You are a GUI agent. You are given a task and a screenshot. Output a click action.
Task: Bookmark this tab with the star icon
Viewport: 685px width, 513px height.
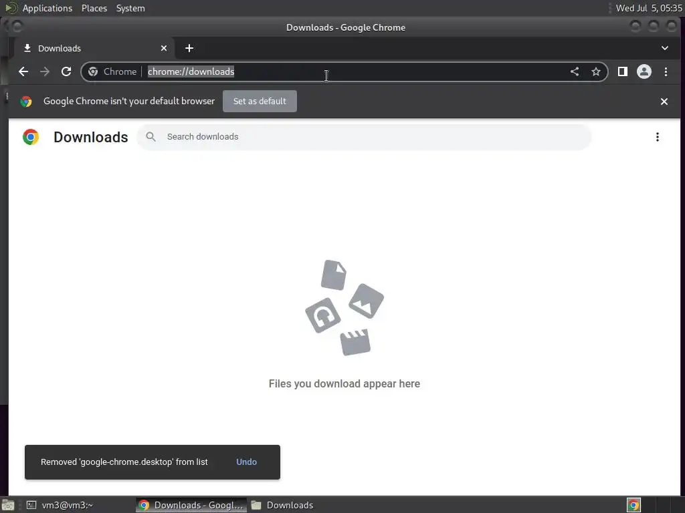click(596, 71)
